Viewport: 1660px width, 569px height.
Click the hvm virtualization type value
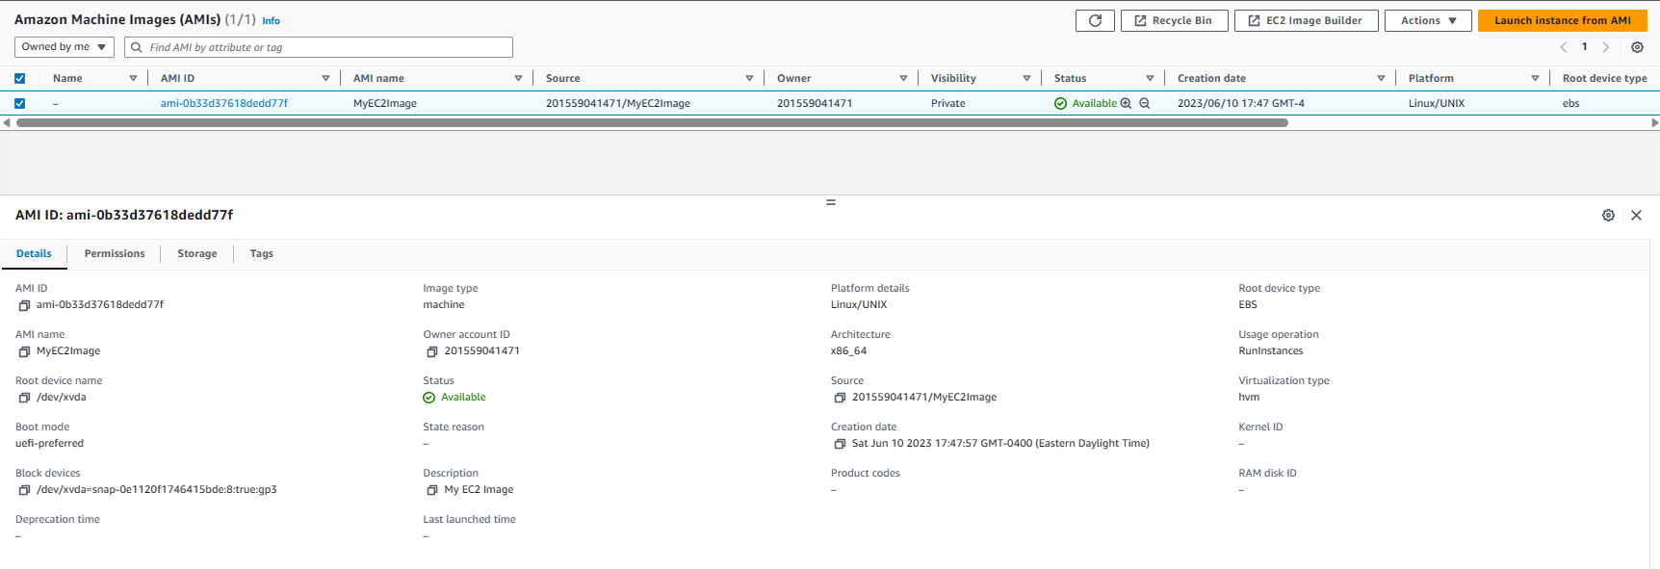[1248, 398]
